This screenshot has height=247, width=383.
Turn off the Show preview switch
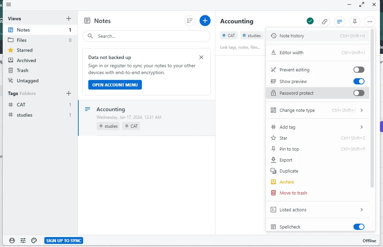click(359, 81)
